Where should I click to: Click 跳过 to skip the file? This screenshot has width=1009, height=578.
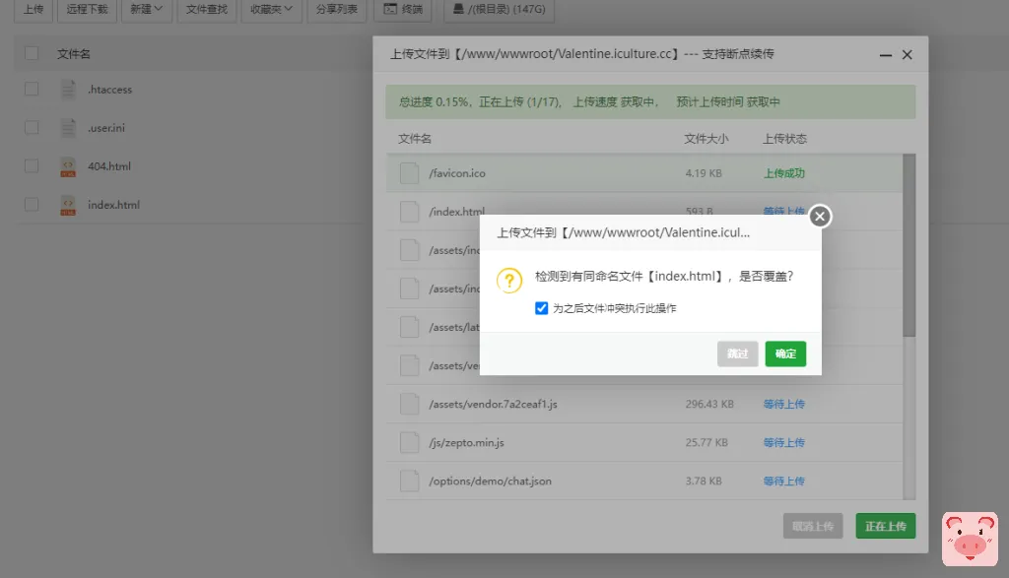(x=737, y=353)
